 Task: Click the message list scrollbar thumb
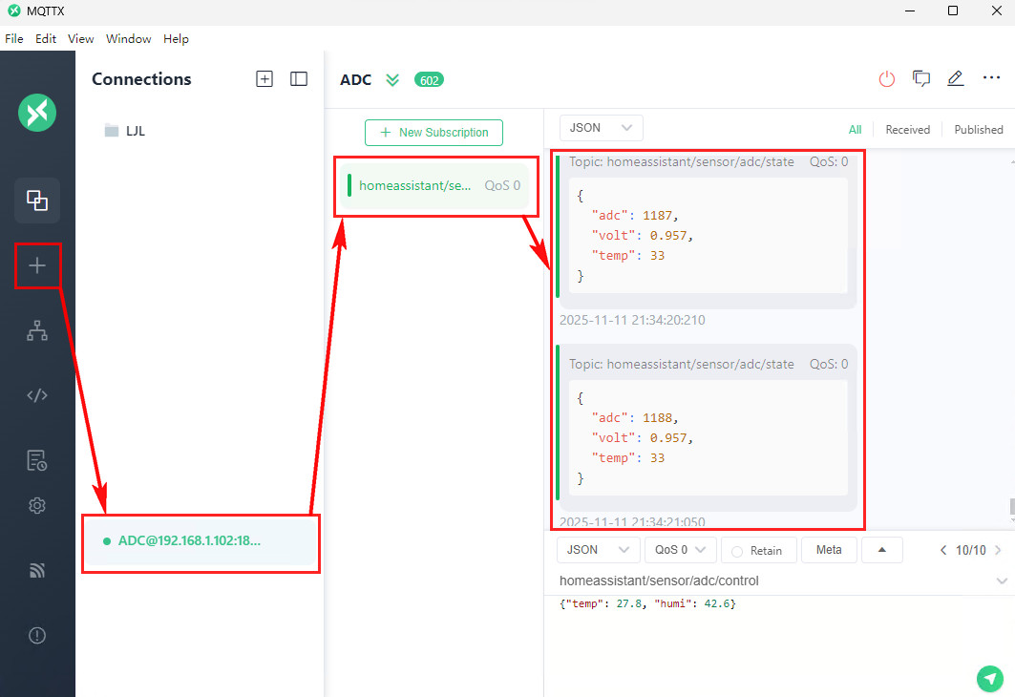1012,506
